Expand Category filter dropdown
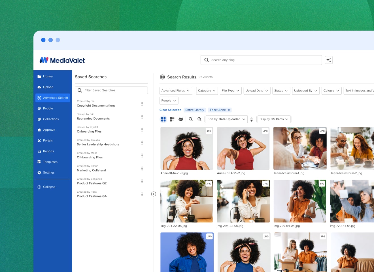Viewport: 374px width, 272px height. click(x=207, y=91)
